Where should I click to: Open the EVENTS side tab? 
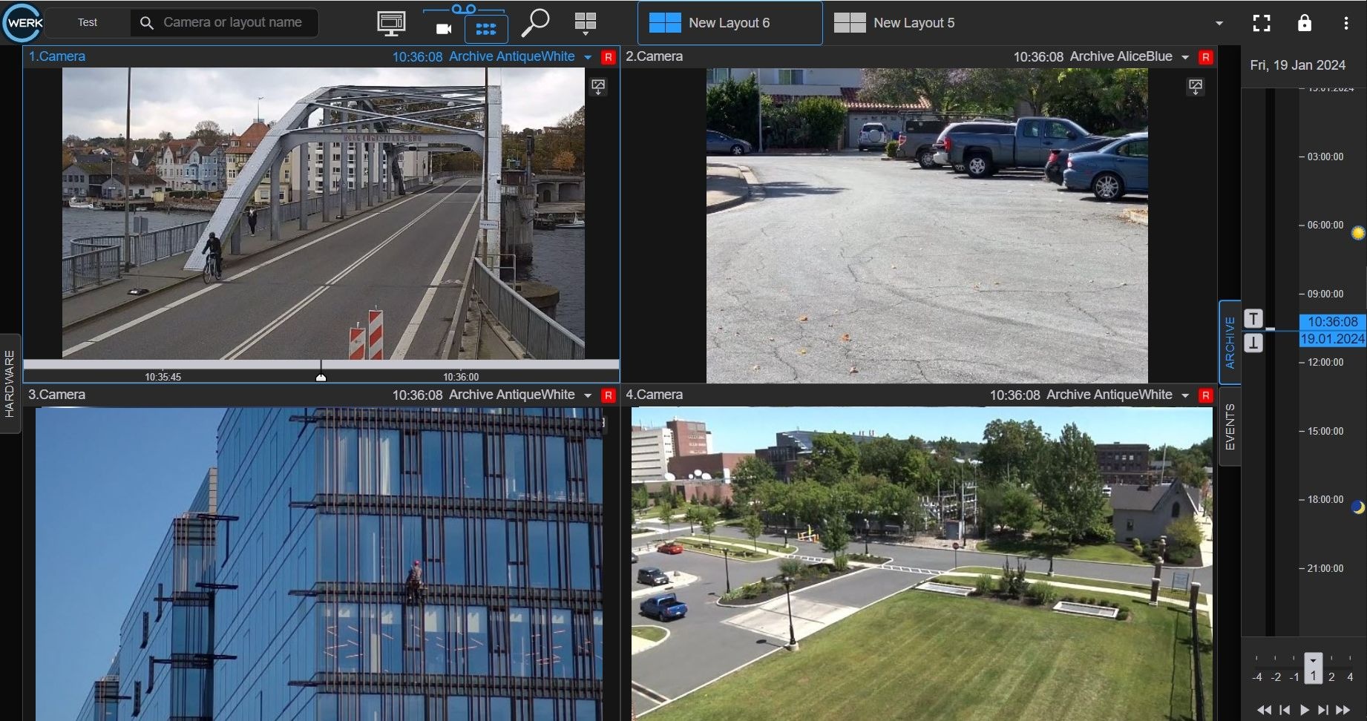[x=1230, y=427]
